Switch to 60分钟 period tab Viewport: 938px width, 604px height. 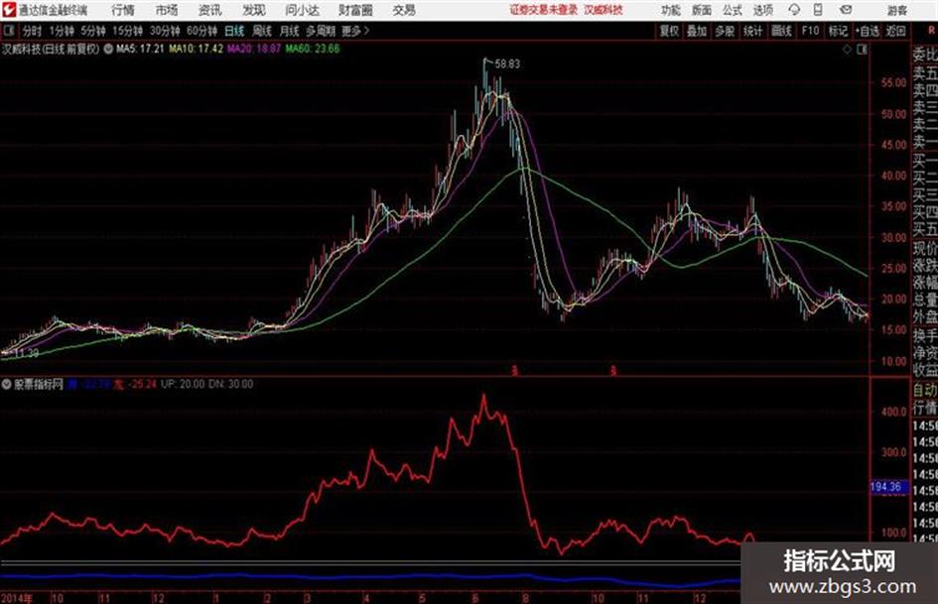click(x=201, y=31)
